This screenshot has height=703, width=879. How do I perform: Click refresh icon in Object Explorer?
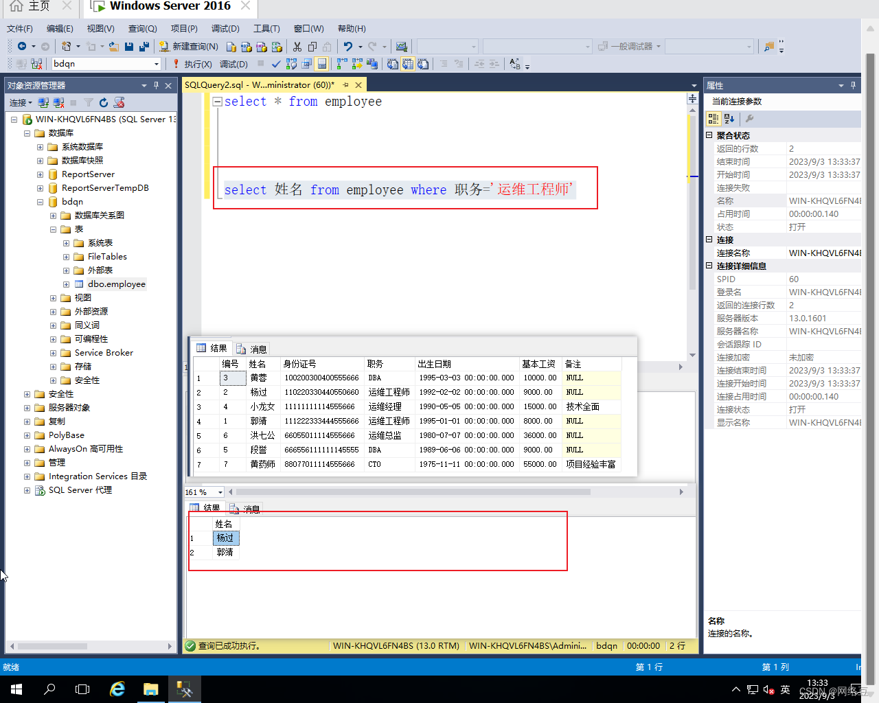pyautogui.click(x=104, y=102)
